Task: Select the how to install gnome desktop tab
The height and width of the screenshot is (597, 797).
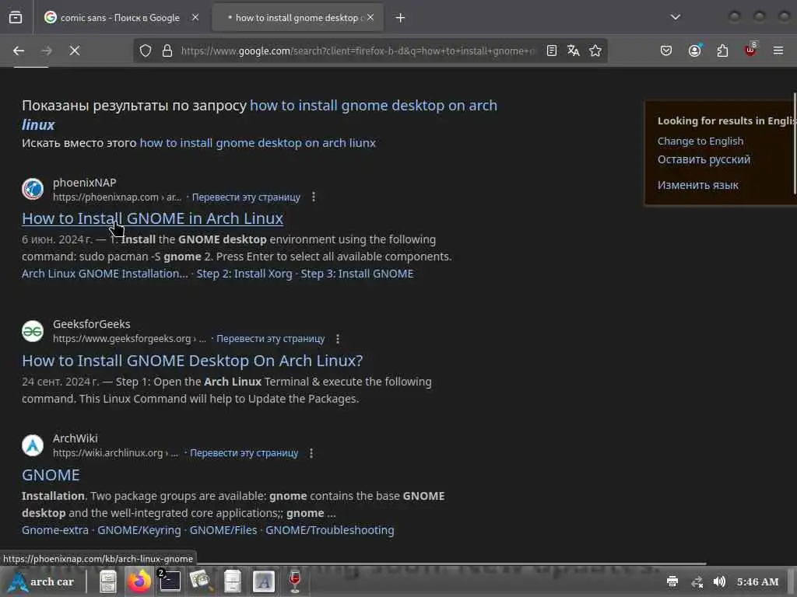Action: click(297, 18)
